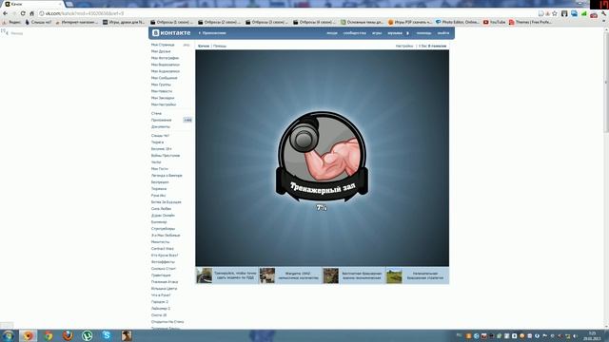Log out via выйти link
609x342 pixels.
[443, 33]
